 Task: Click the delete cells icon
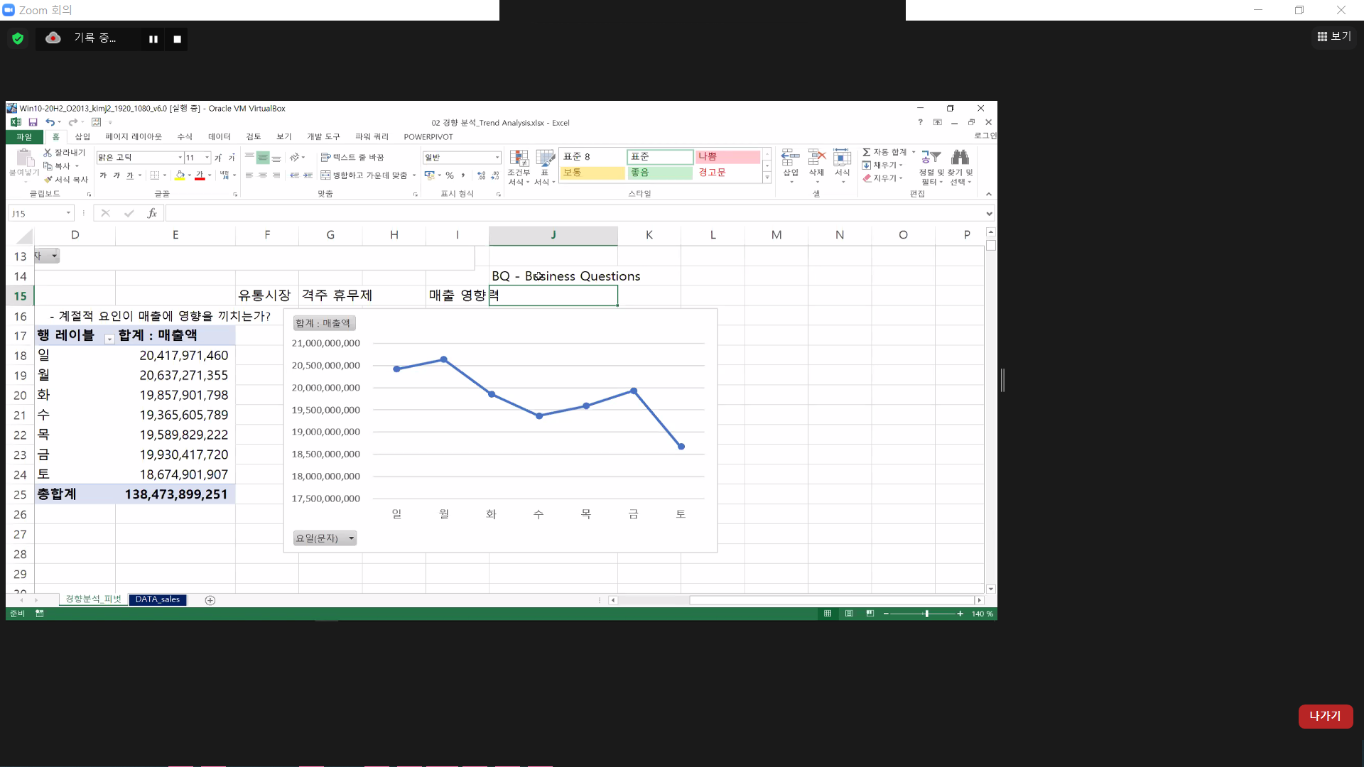pos(816,158)
